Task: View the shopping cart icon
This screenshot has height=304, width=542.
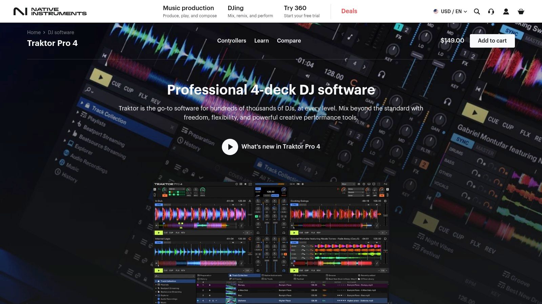Action: tap(521, 11)
